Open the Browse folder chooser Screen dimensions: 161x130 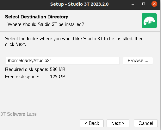point(138,61)
